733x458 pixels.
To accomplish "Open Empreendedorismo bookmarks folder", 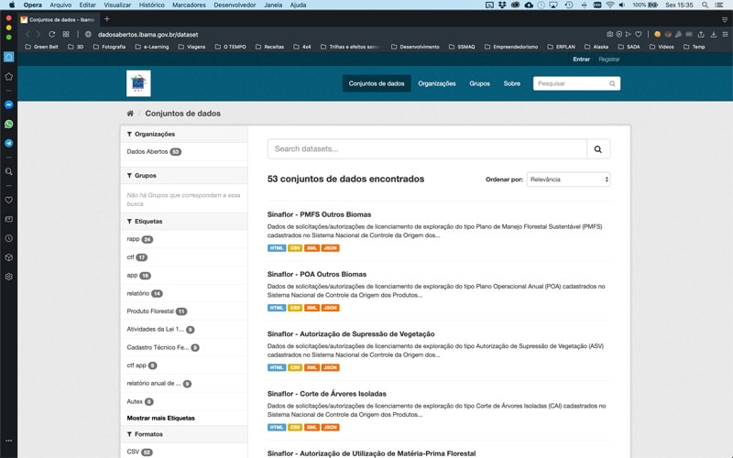I will [511, 47].
